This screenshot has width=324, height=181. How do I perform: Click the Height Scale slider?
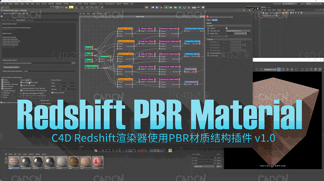click(242, 33)
